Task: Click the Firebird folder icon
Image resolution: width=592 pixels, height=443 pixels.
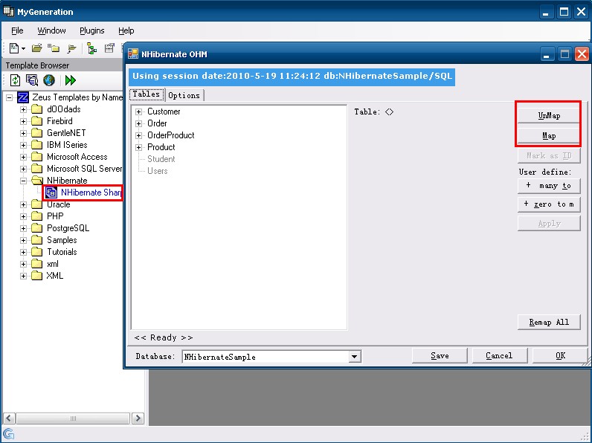Action: [36, 121]
